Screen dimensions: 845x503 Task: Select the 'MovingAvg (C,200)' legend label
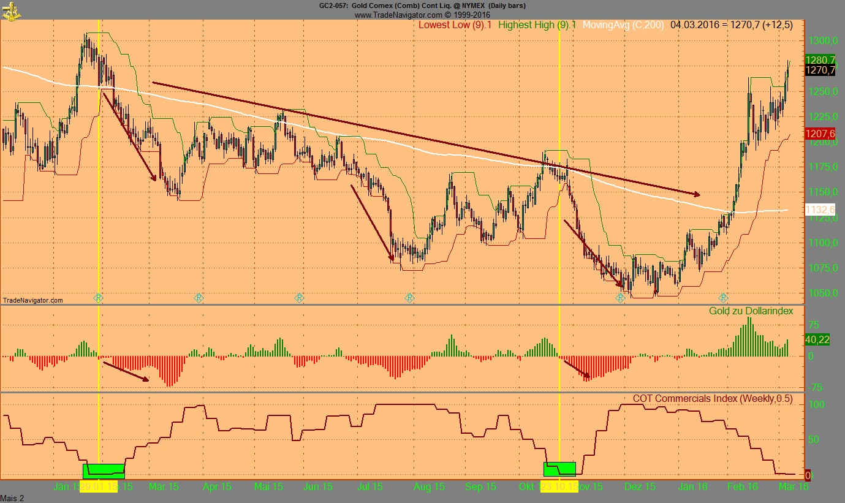point(623,25)
